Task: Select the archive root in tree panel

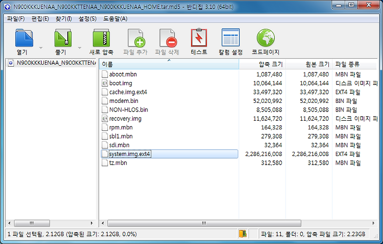Action: coord(51,63)
